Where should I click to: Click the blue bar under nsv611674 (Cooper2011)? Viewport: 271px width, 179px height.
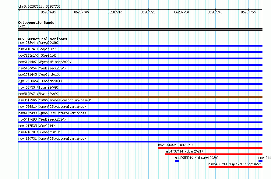point(140,52)
